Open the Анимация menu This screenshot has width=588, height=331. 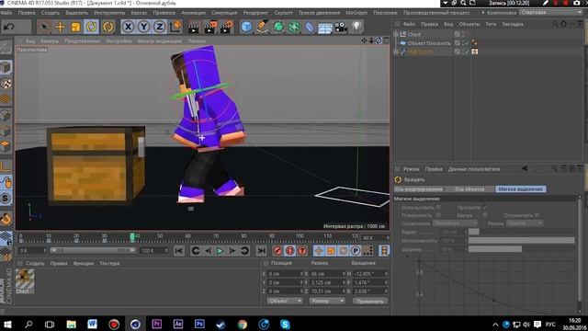(193, 12)
